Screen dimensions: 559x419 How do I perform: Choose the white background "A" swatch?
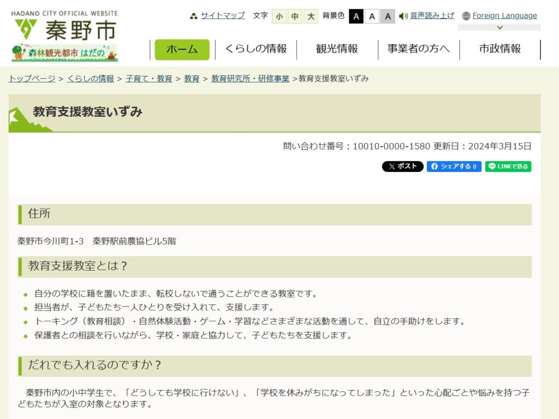(x=372, y=16)
